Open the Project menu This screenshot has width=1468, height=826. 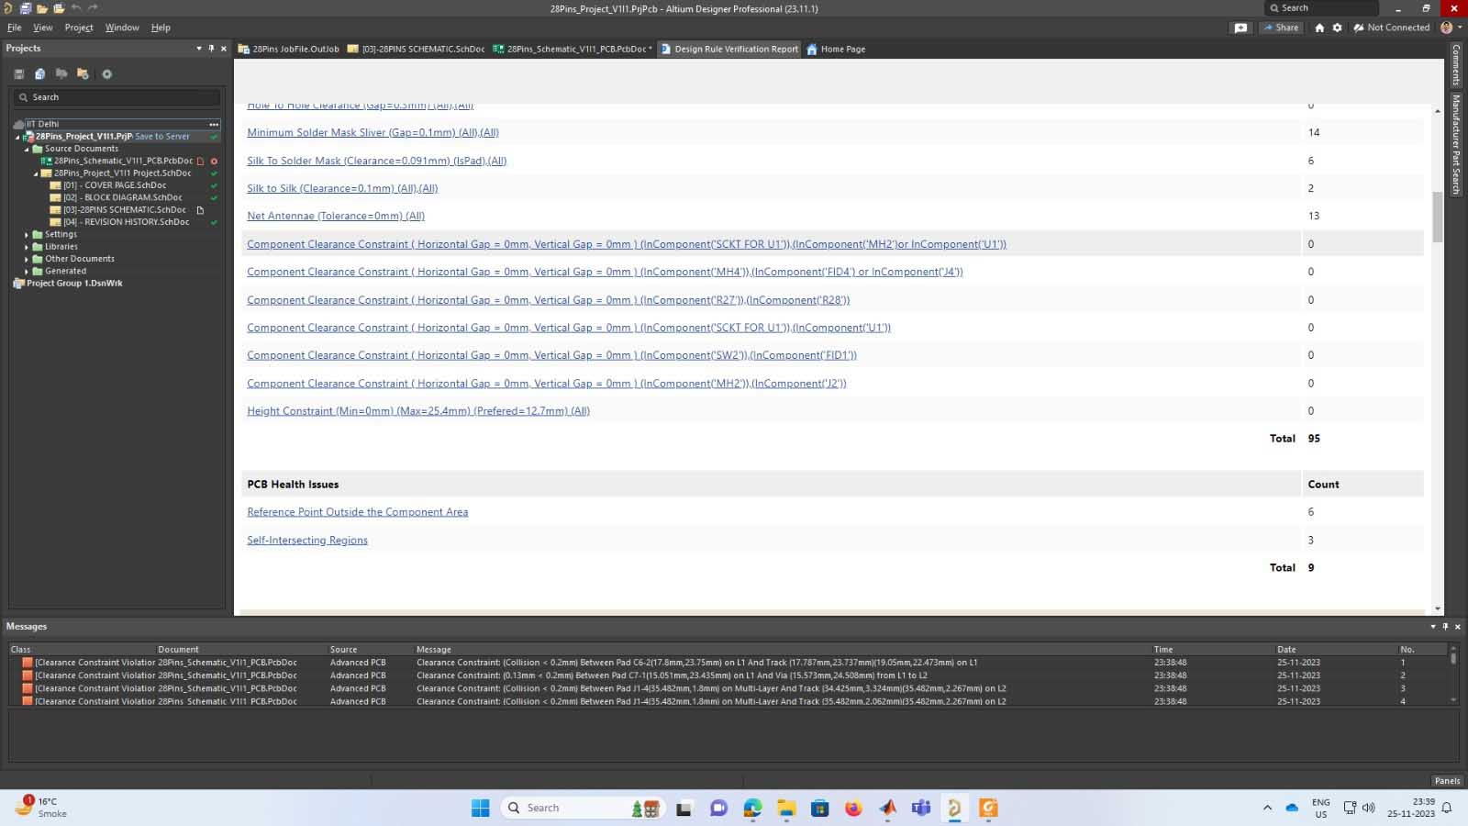(x=79, y=28)
